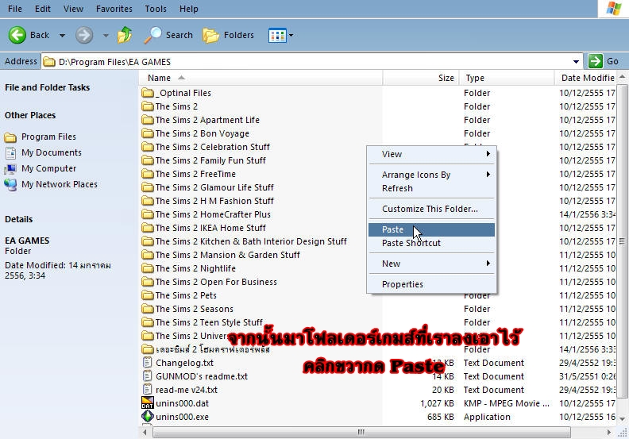This screenshot has width=629, height=439.
Task: Open the File menu
Action: click(x=15, y=9)
